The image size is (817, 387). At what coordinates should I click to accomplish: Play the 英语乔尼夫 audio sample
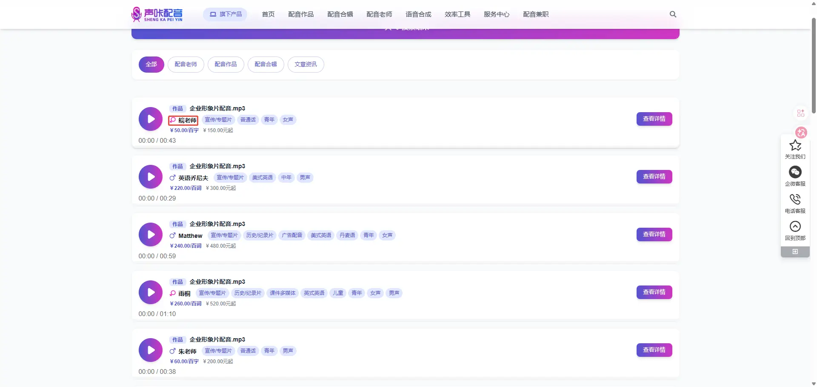coord(151,177)
